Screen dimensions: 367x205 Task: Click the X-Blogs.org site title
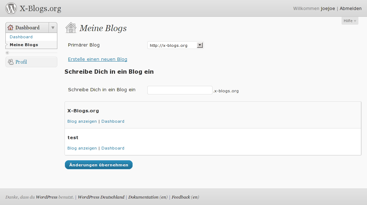(40, 9)
